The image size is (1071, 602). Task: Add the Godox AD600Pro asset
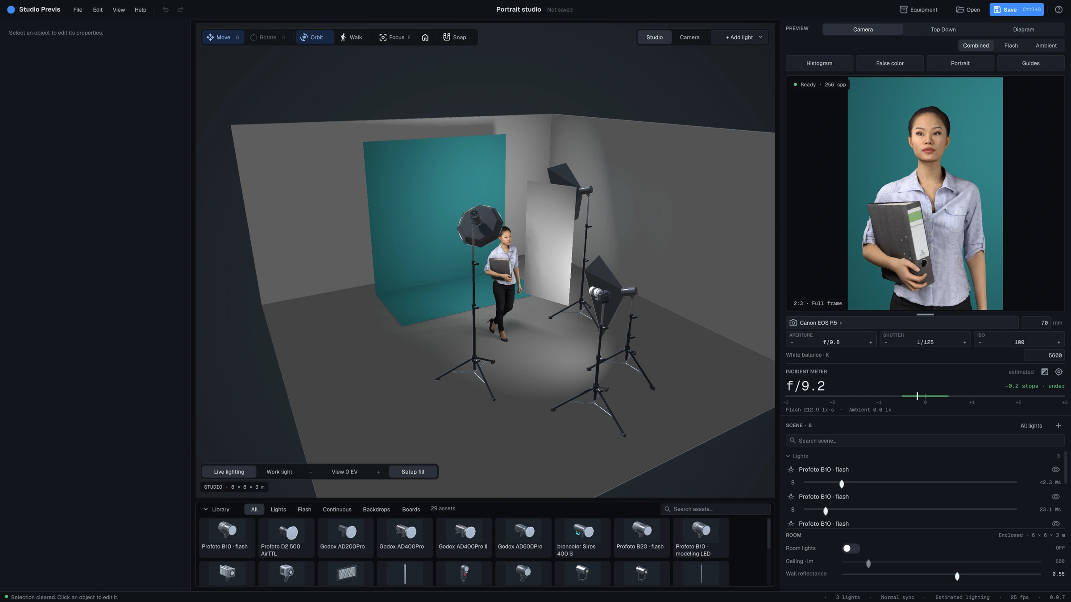[x=523, y=538]
